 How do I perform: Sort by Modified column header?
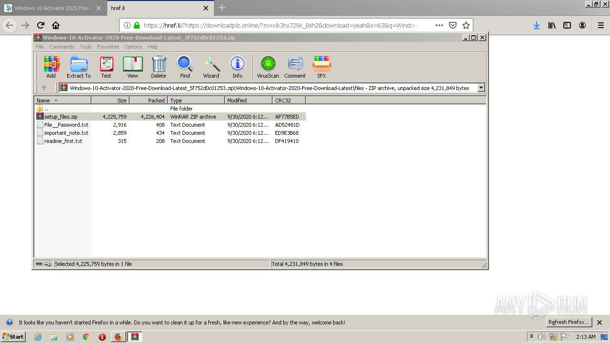[248, 101]
